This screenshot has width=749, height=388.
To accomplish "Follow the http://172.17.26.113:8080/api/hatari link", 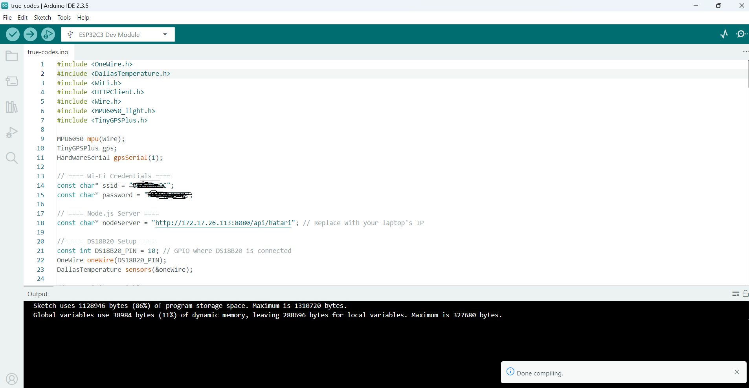I will coord(223,223).
